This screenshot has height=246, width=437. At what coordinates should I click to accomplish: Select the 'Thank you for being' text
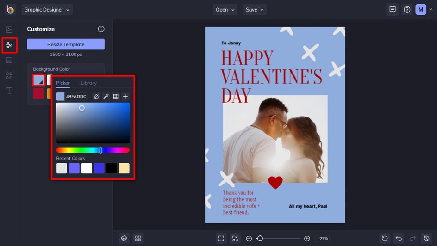(x=241, y=203)
